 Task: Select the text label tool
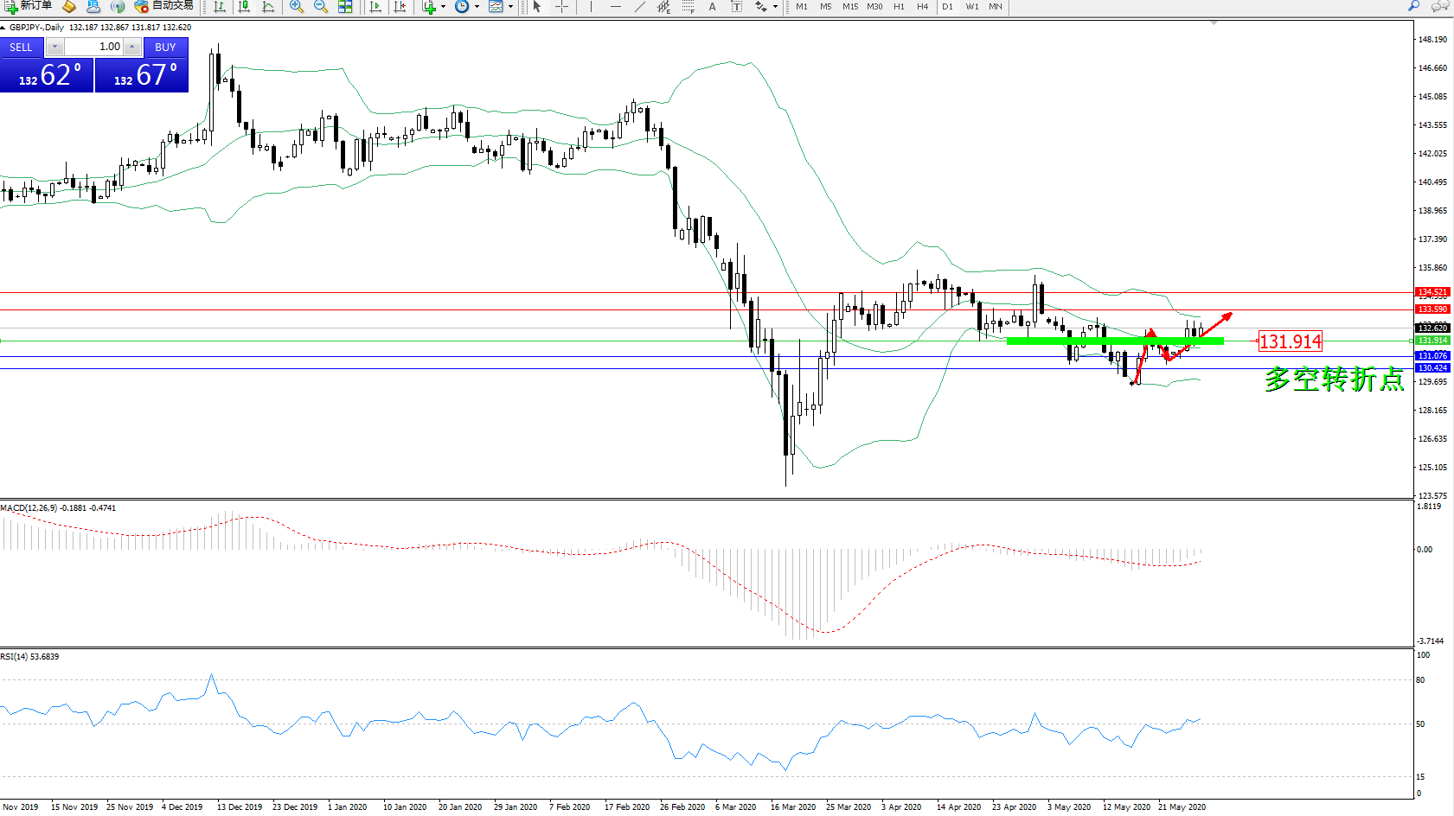(712, 7)
